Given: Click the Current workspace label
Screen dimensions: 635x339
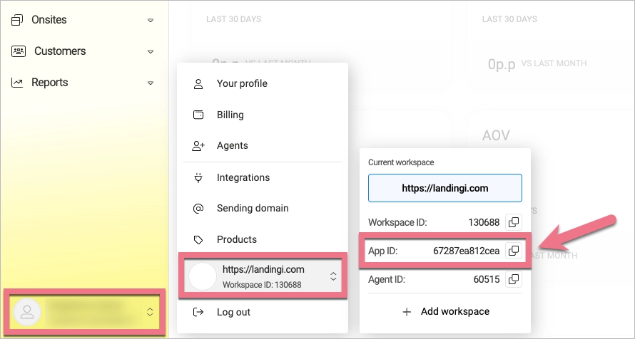Looking at the screenshot, I should pos(401,162).
